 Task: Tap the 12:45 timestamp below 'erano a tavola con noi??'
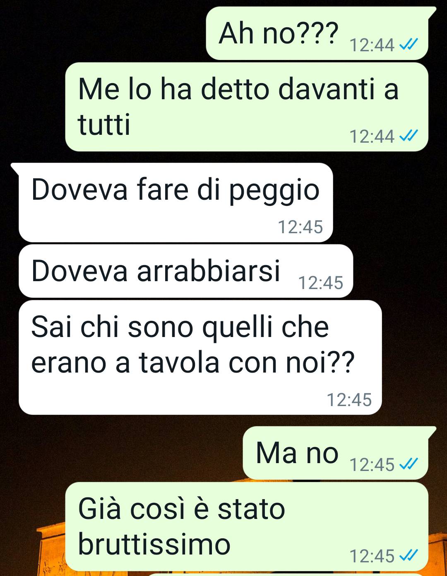pyautogui.click(x=349, y=400)
